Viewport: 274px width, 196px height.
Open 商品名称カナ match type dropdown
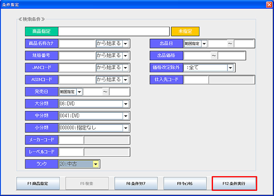pos(125,44)
